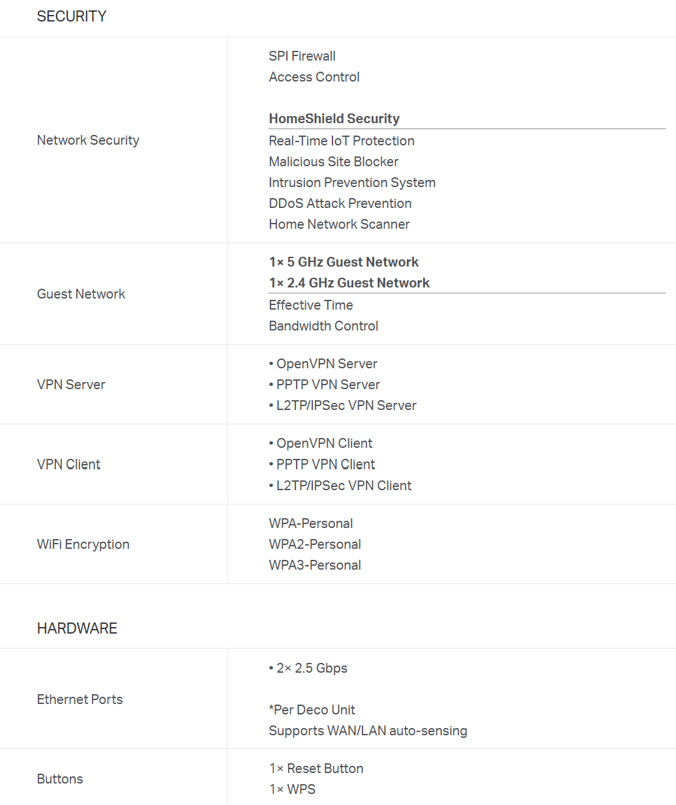Click the HARDWARE section heading
Viewport: 676px width, 805px height.
tap(77, 628)
